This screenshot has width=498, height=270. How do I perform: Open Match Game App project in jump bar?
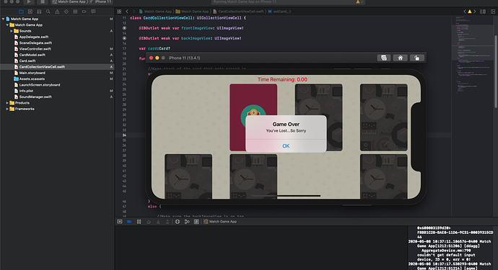tap(155, 12)
